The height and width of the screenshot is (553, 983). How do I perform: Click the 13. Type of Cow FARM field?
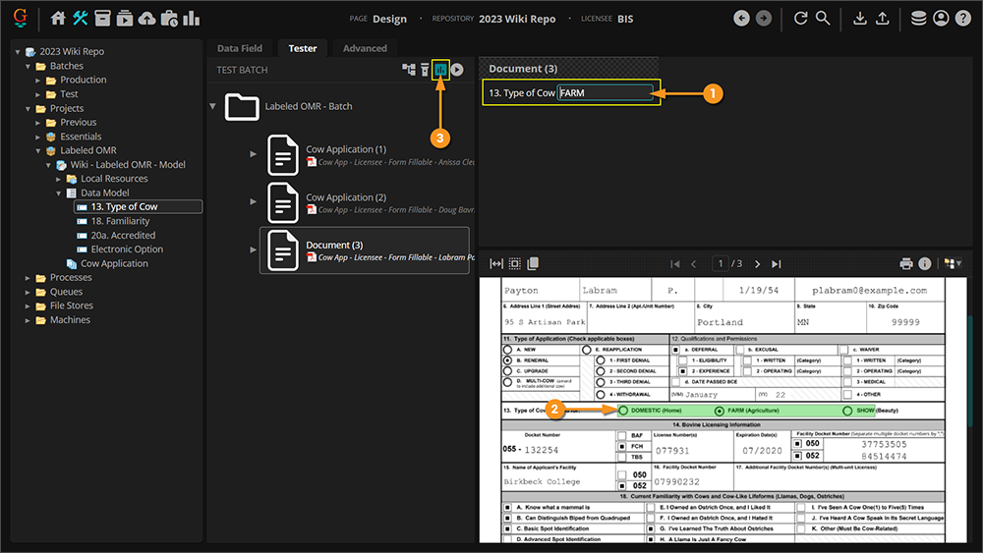pyautogui.click(x=606, y=92)
